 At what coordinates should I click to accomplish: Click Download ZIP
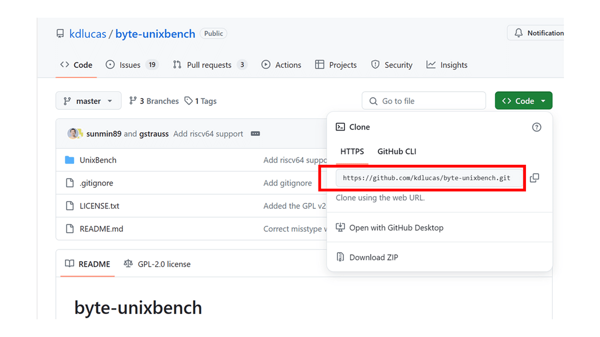367,257
